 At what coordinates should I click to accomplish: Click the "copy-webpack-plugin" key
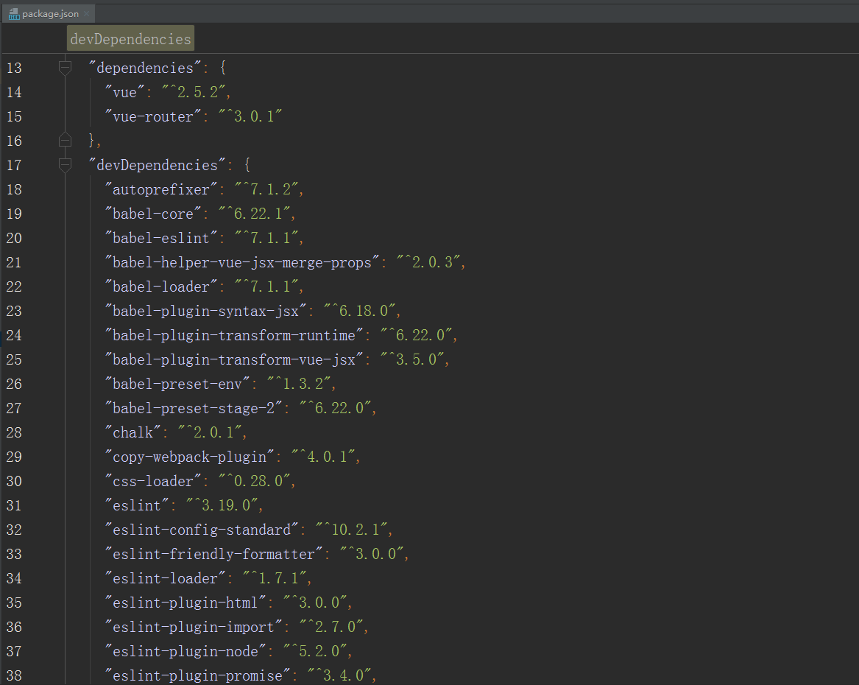click(190, 457)
